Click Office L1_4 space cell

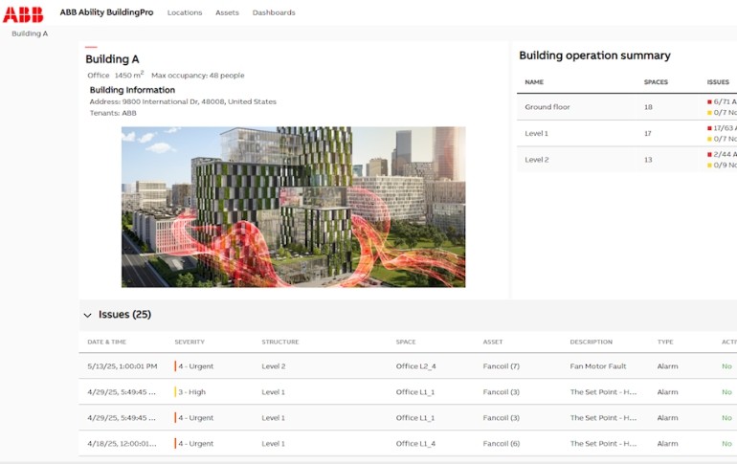coord(415,444)
